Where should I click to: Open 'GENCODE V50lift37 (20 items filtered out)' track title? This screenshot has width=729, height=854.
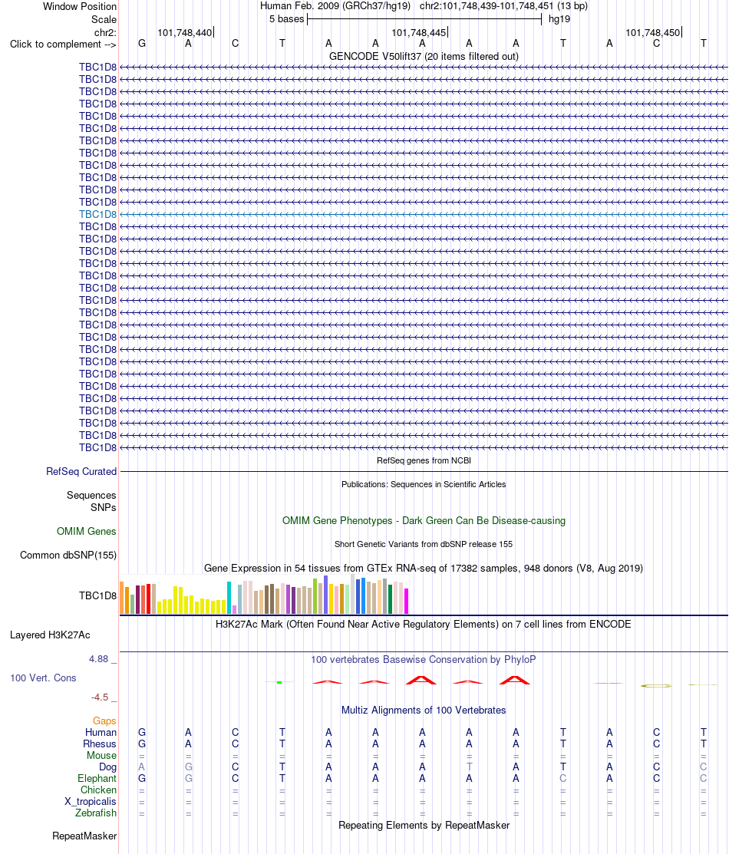point(424,57)
